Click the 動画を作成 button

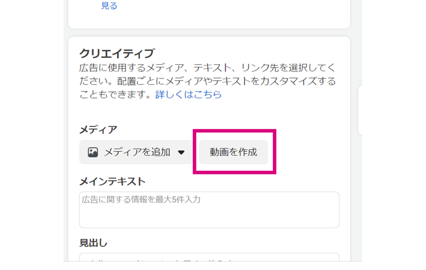[x=233, y=152]
